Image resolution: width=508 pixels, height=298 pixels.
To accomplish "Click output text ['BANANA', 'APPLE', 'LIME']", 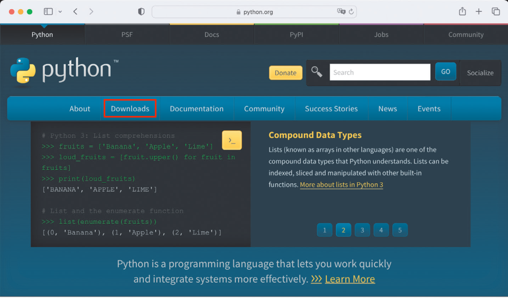I will (x=99, y=189).
